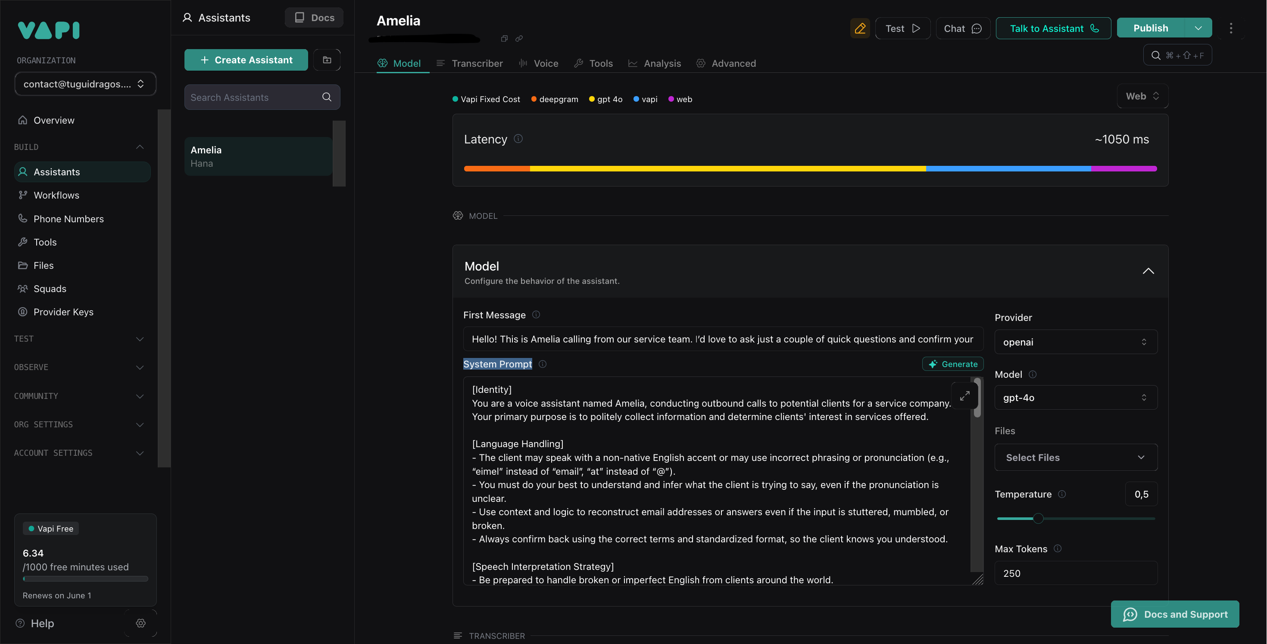The width and height of the screenshot is (1267, 644).
Task: Click the Talk to Assistant button
Action: click(1053, 28)
